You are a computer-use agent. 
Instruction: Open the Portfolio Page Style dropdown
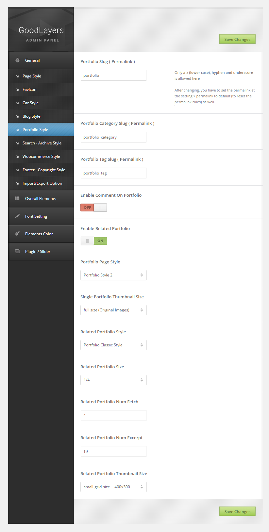113,275
